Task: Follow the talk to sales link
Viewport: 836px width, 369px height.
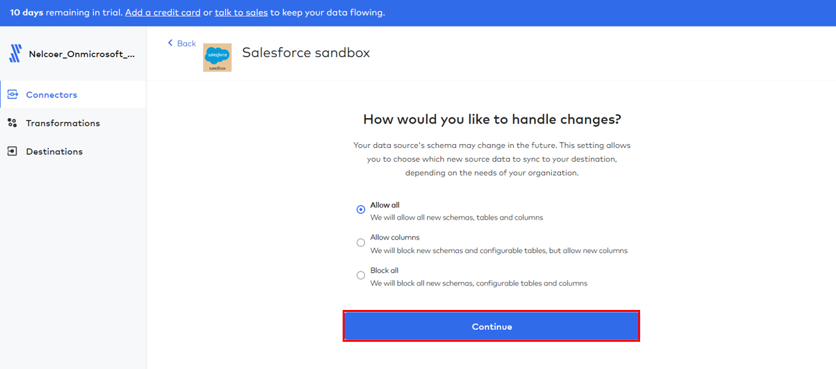Action: click(241, 13)
